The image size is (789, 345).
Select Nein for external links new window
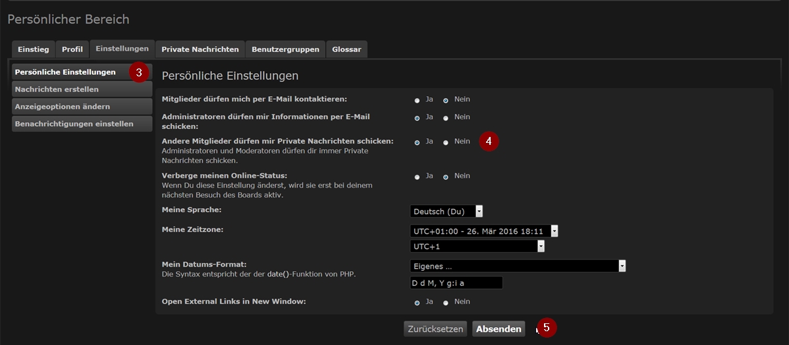[x=446, y=303]
